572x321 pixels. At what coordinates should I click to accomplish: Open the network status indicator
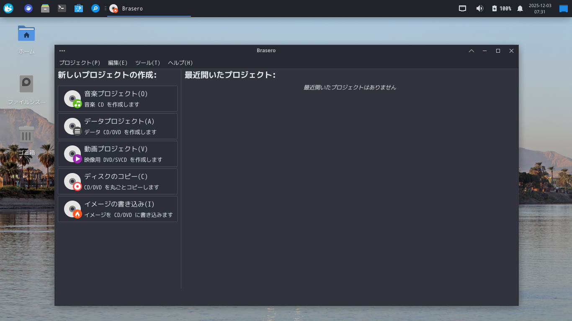pyautogui.click(x=463, y=8)
